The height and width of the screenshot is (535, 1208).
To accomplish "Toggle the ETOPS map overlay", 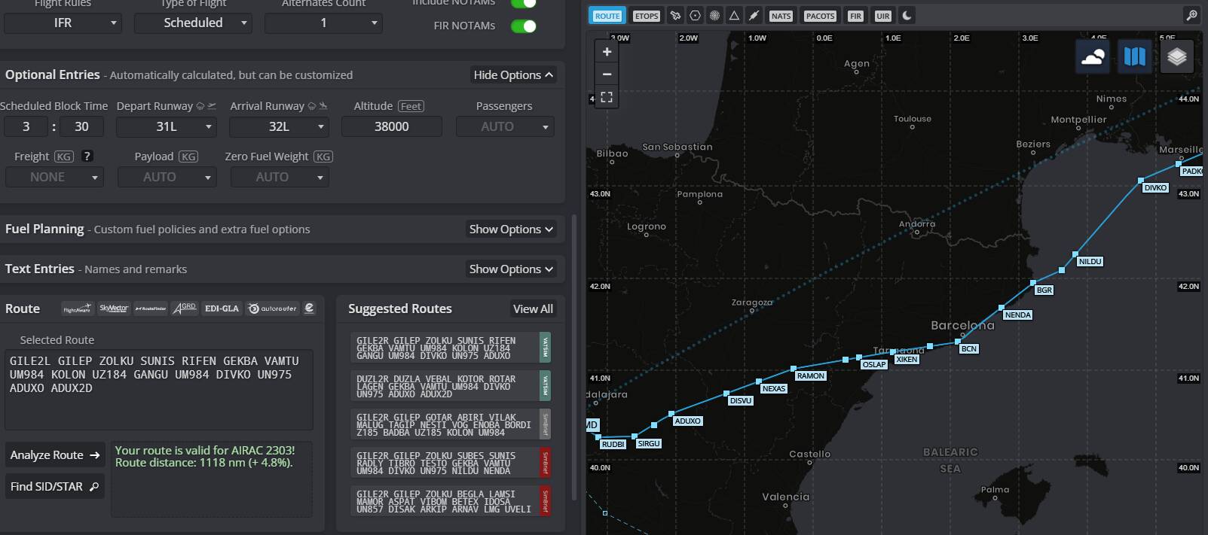I will [646, 16].
